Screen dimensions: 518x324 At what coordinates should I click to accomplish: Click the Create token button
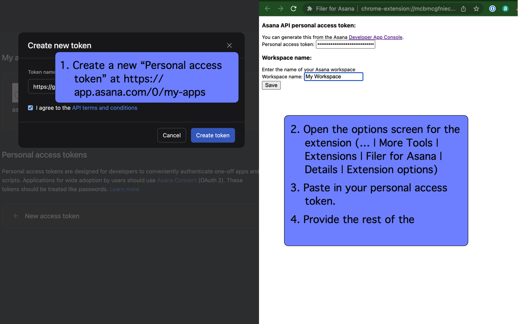point(213,135)
